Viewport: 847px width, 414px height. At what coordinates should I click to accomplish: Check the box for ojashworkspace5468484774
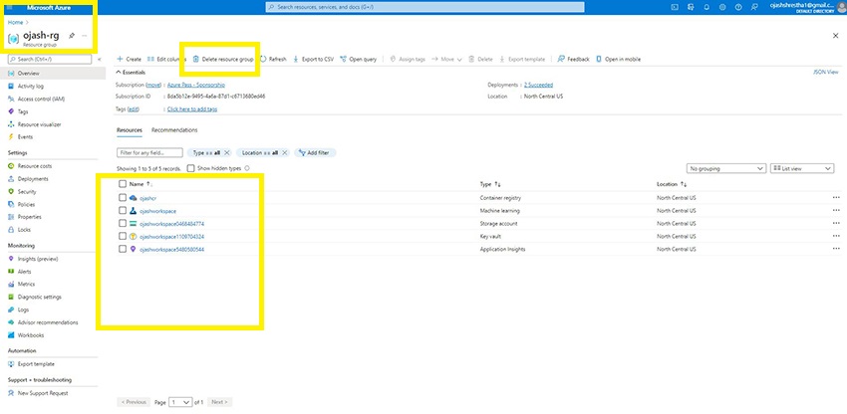[123, 224]
